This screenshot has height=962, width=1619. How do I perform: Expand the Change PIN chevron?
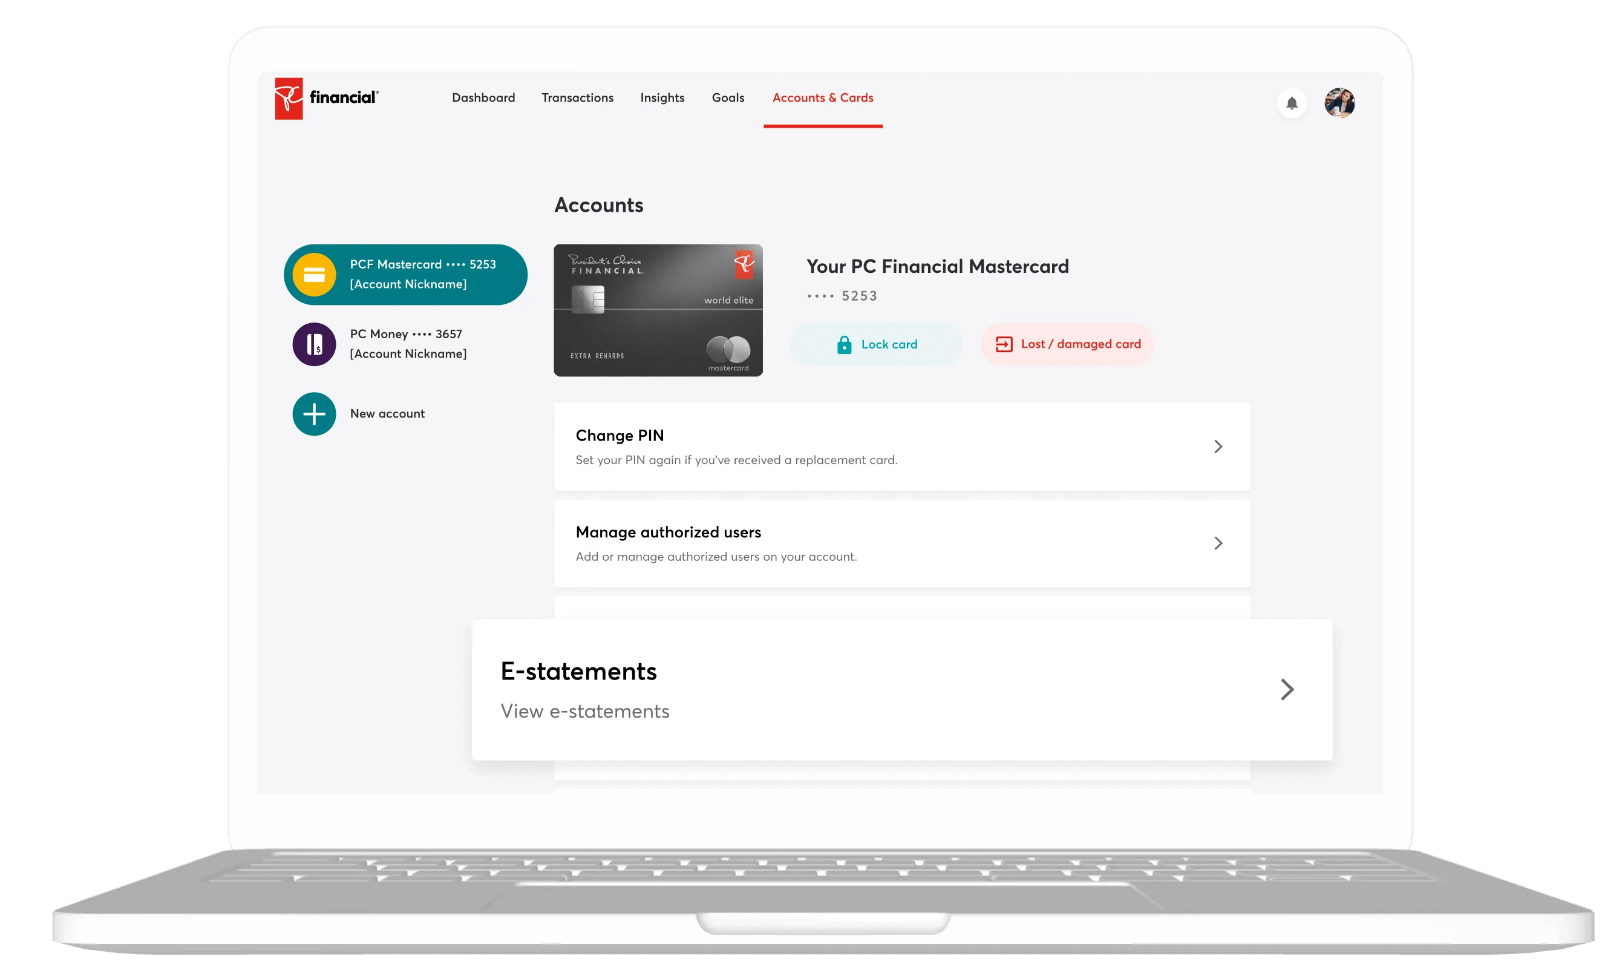[x=1218, y=447]
